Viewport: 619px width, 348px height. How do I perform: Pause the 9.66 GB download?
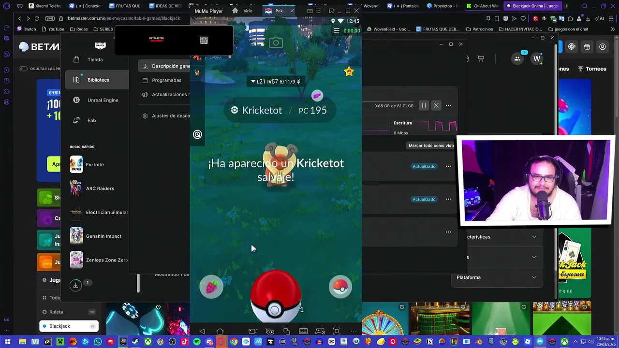coord(424,105)
